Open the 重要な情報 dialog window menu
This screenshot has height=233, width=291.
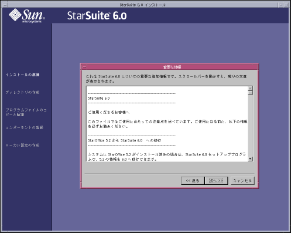pos(84,67)
